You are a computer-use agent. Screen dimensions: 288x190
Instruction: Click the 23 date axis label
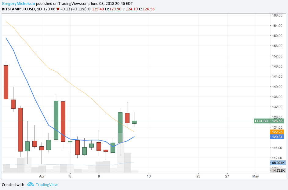tap(199, 176)
